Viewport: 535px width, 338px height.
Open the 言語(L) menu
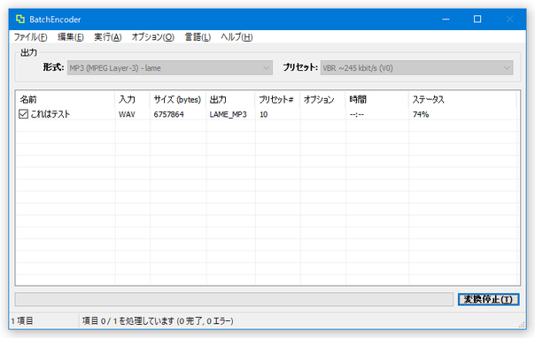pos(198,37)
